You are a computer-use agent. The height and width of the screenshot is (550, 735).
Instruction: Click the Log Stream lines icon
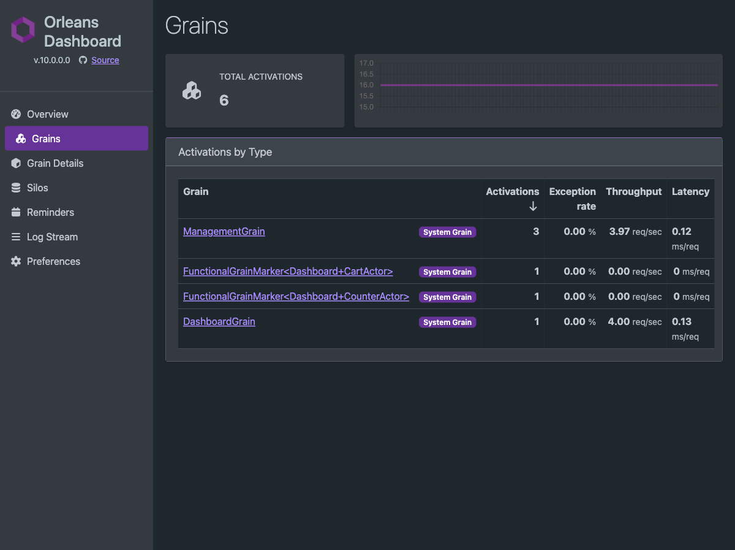[x=16, y=237]
